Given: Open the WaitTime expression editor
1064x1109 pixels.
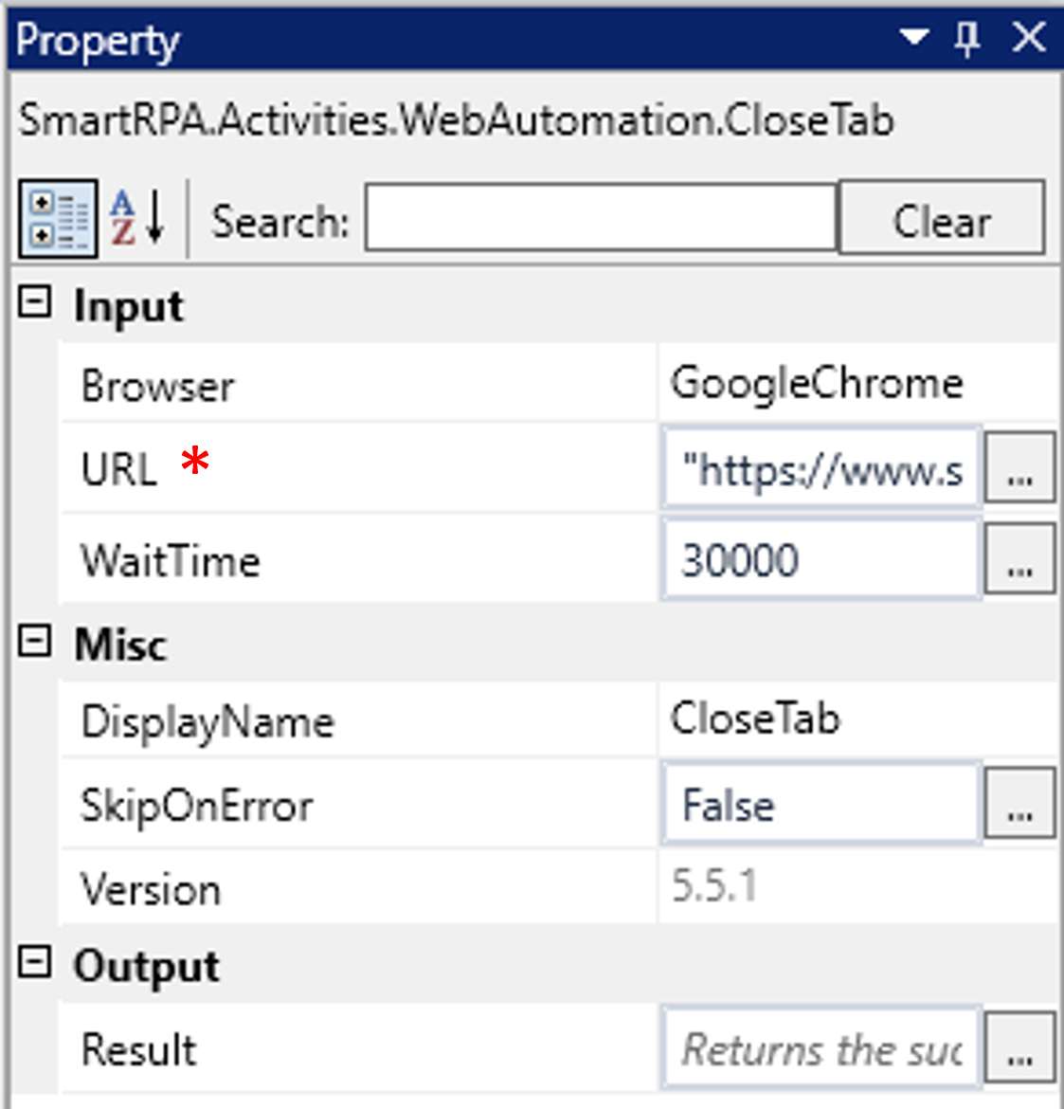Looking at the screenshot, I should tap(1019, 559).
